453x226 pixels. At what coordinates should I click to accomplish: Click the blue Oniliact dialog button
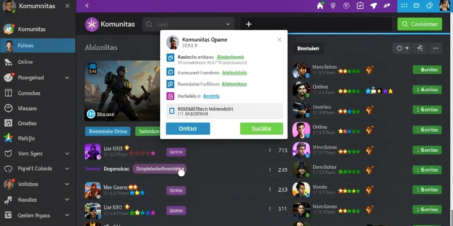tap(188, 128)
